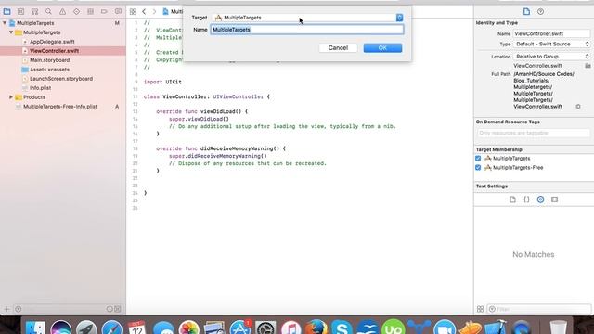This screenshot has width=594, height=334.
Task: Open the Debug navigator
Action: [90, 12]
